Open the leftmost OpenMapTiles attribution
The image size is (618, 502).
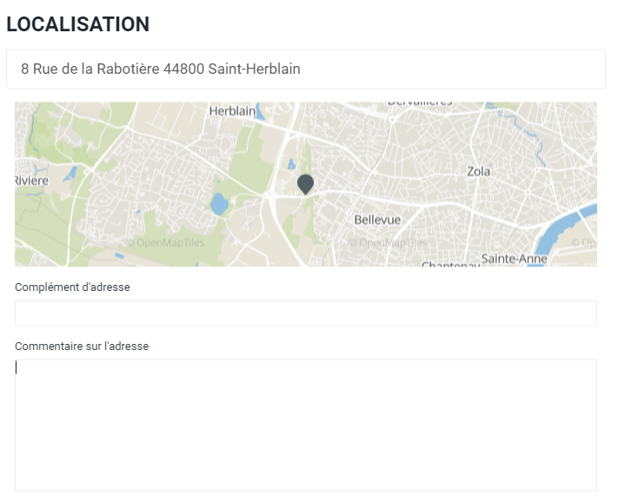tap(165, 243)
